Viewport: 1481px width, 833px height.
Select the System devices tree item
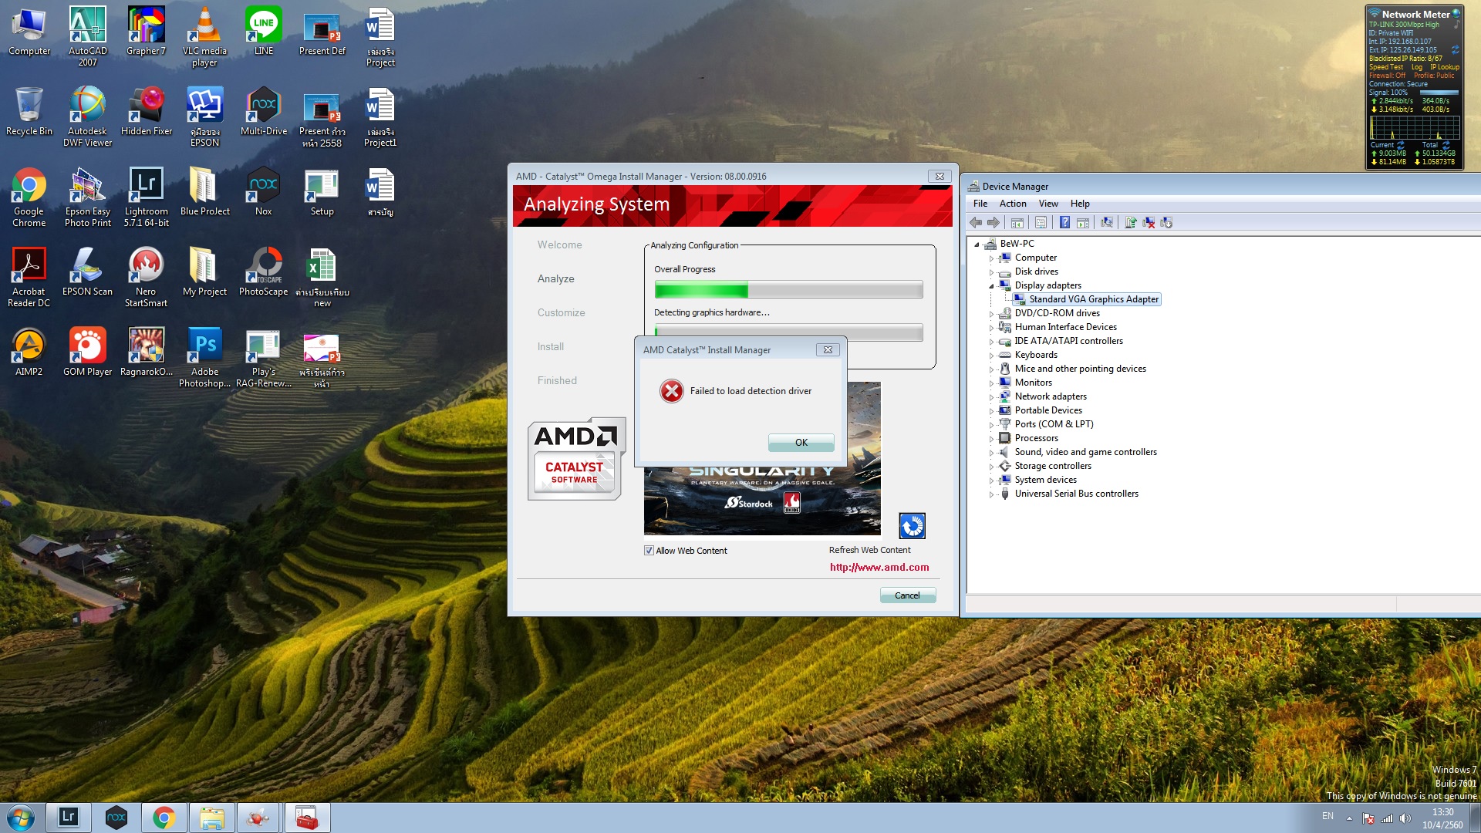1045,480
